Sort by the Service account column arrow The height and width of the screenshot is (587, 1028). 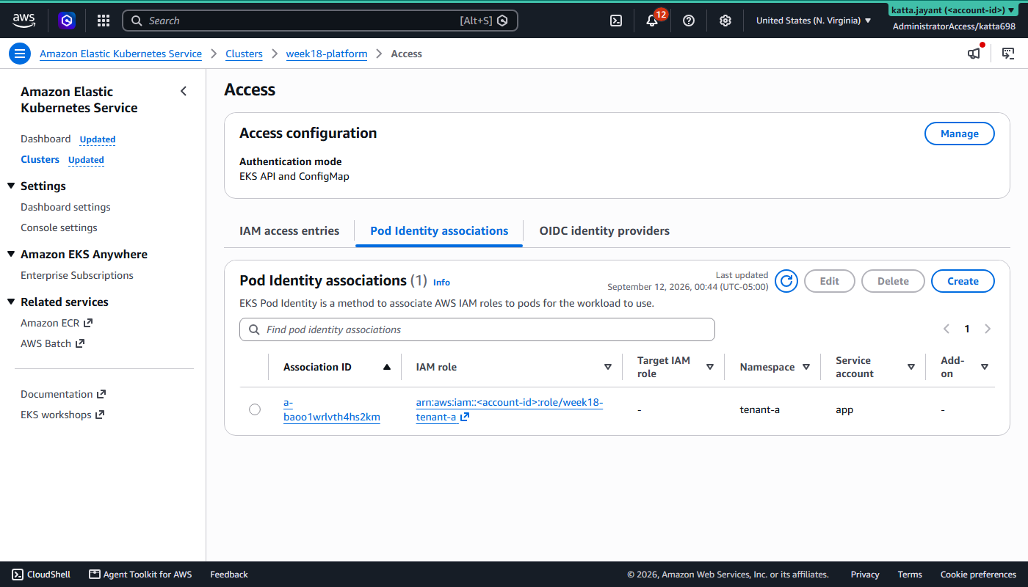coord(911,367)
